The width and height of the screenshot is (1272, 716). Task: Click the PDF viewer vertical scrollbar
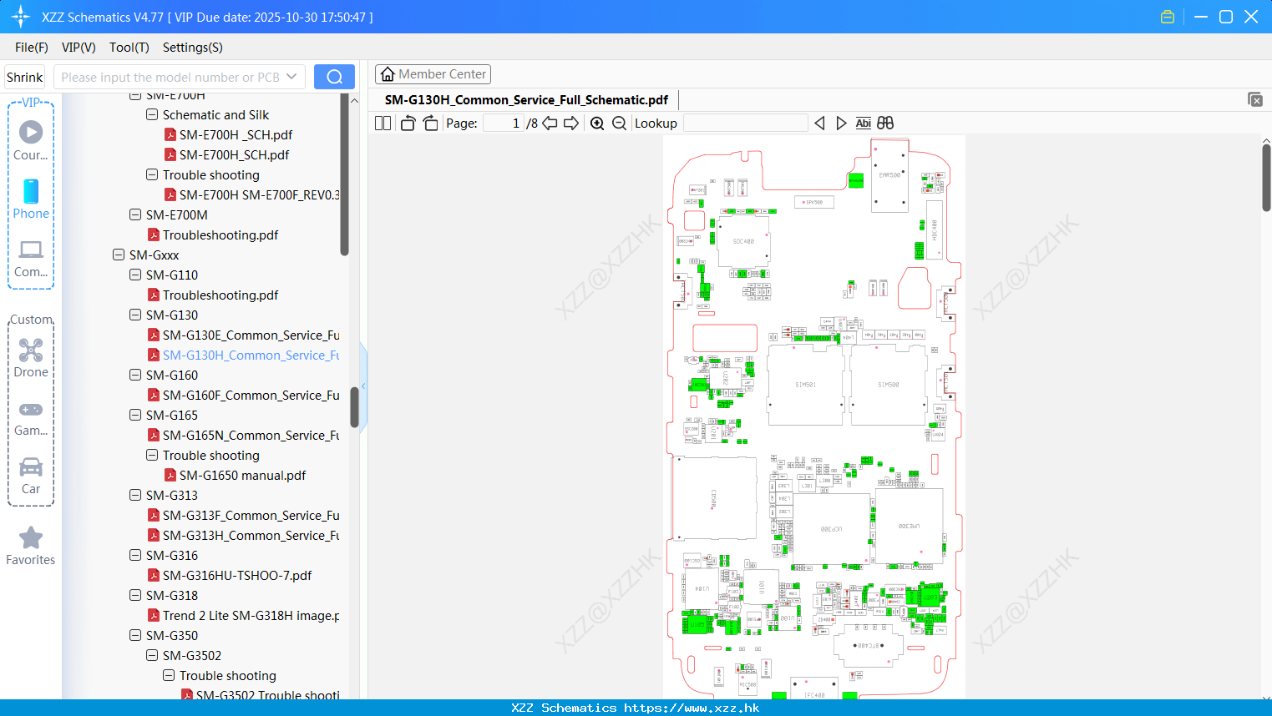click(x=1266, y=177)
